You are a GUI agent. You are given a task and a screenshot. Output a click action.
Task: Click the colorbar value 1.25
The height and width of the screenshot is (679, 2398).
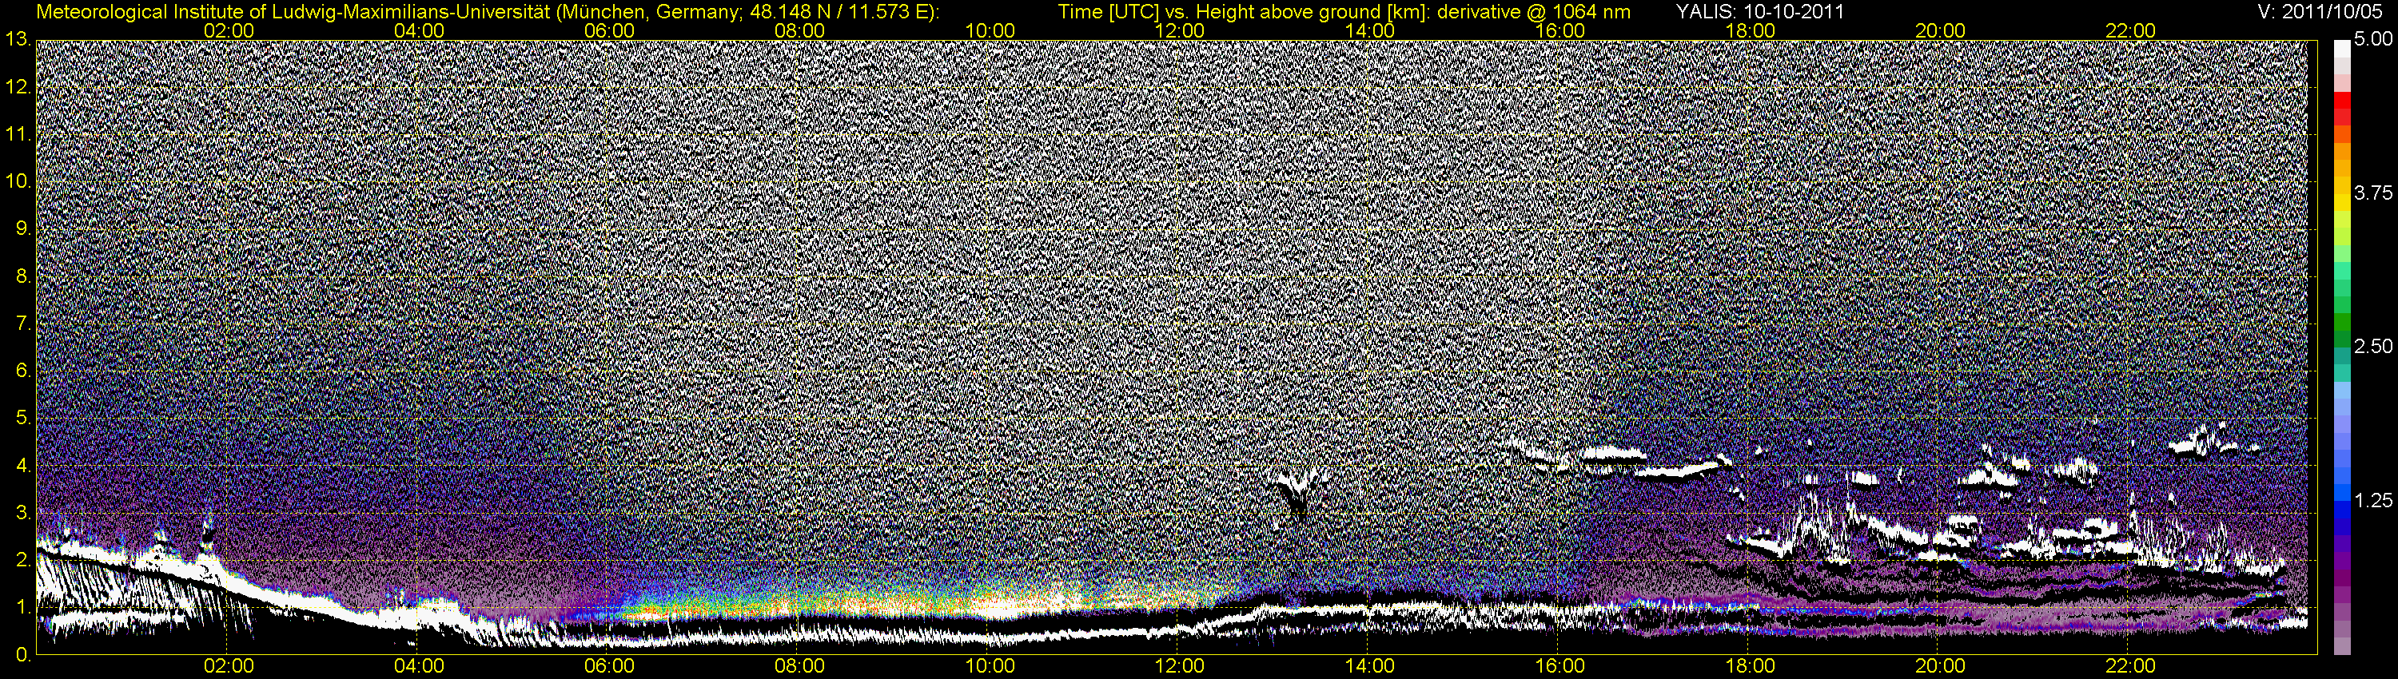pyautogui.click(x=2373, y=500)
